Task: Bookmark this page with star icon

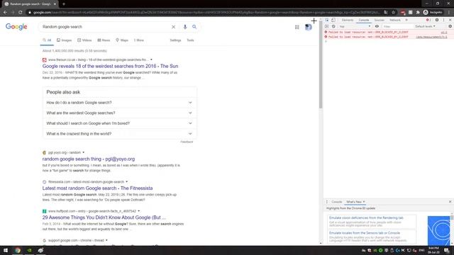Action: point(393,13)
